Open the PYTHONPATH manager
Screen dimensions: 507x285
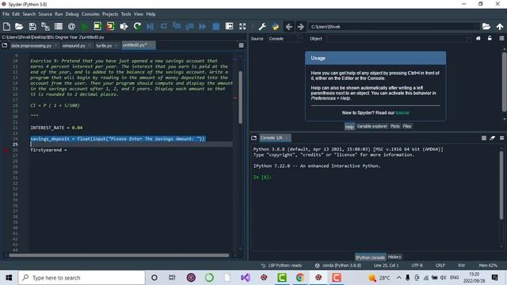pyautogui.click(x=276, y=26)
